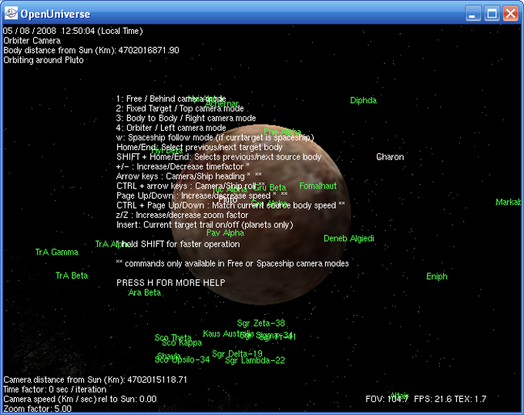Click the Ara Beta star label
The width and height of the screenshot is (524, 415).
[145, 293]
